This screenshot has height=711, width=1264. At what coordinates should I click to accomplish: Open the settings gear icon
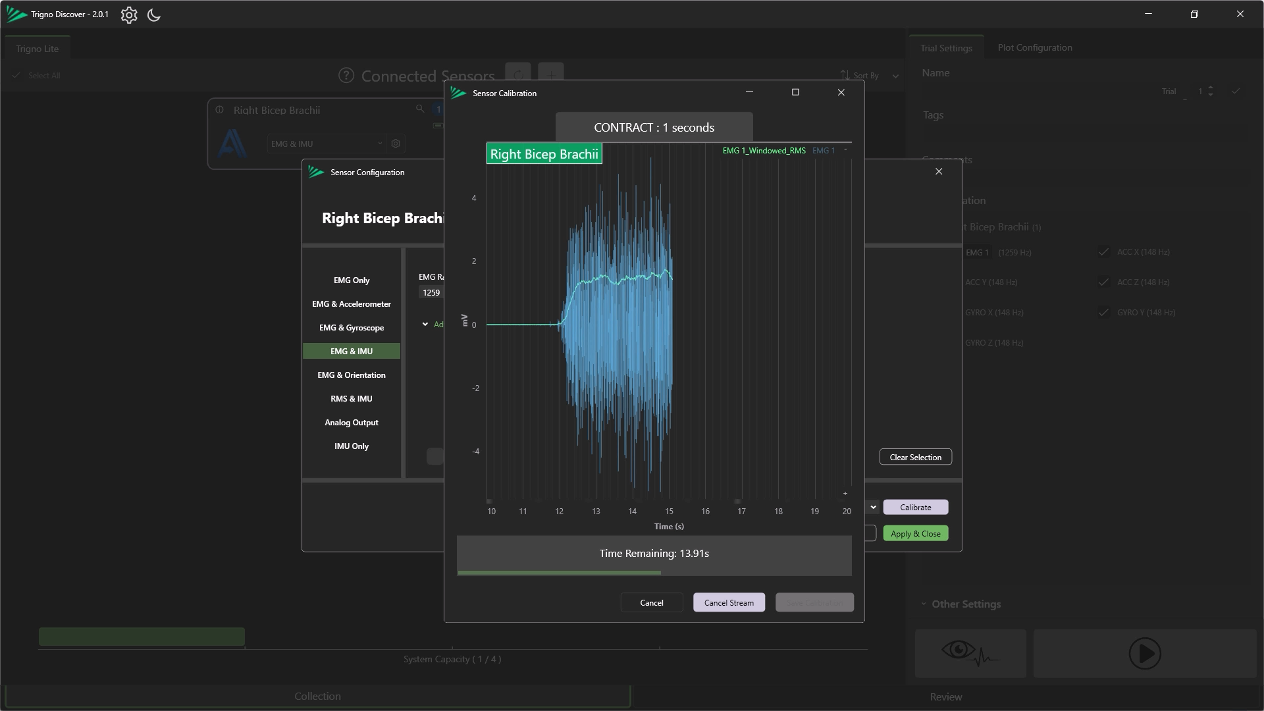pyautogui.click(x=129, y=14)
